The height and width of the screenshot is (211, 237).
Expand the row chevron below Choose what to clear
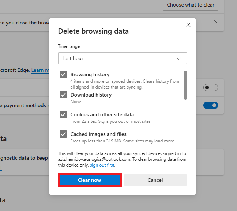point(215,23)
